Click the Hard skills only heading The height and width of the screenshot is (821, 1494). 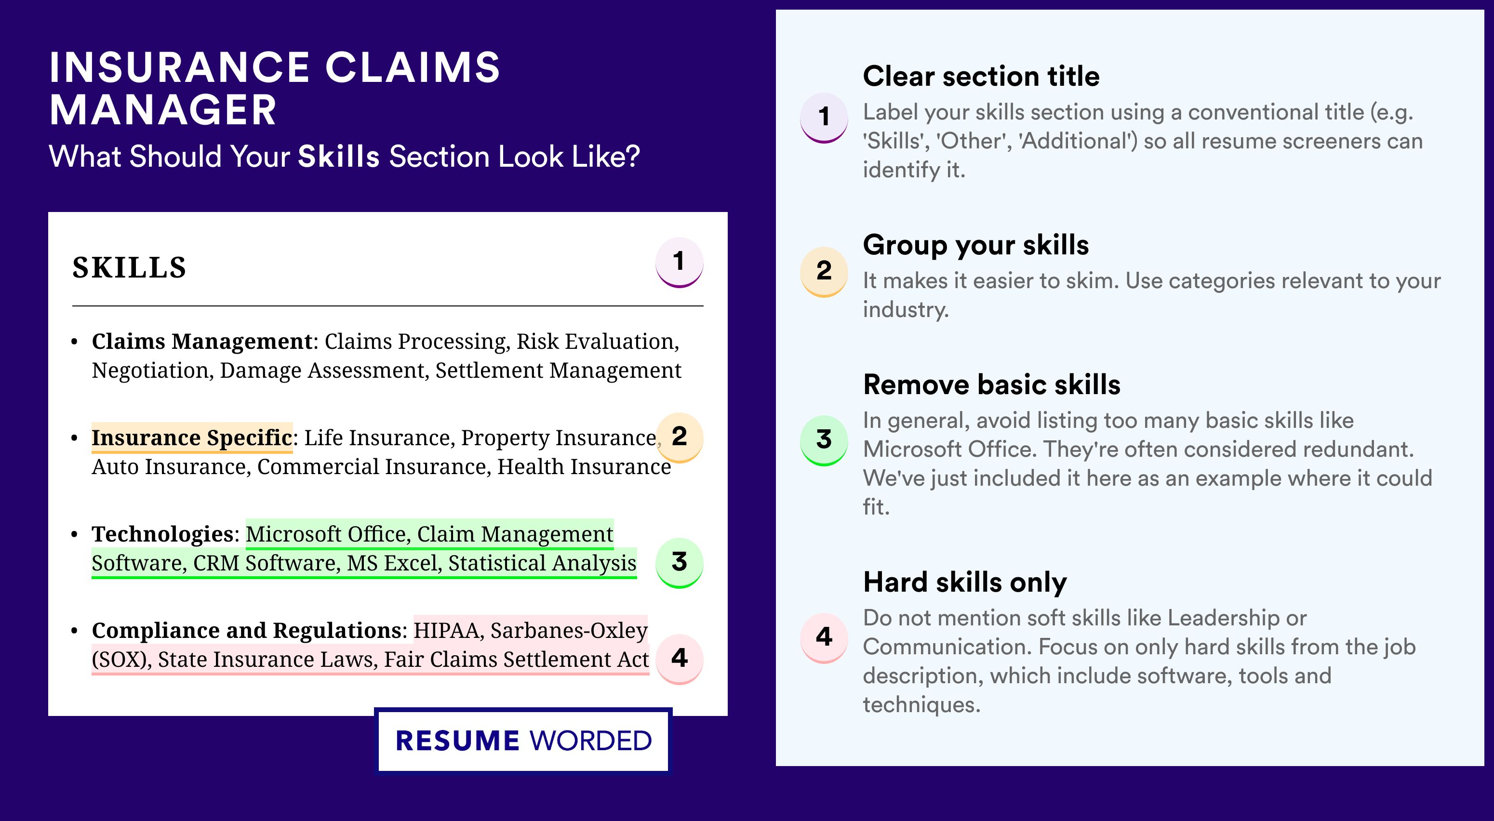pyautogui.click(x=964, y=582)
